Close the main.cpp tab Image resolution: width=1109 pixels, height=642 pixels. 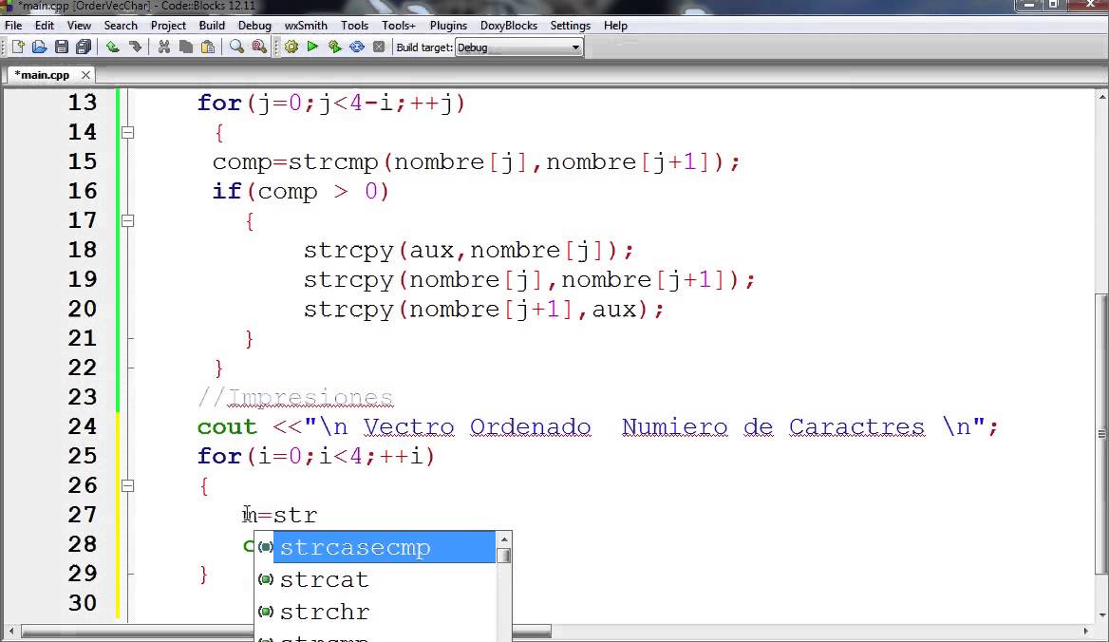coord(85,74)
